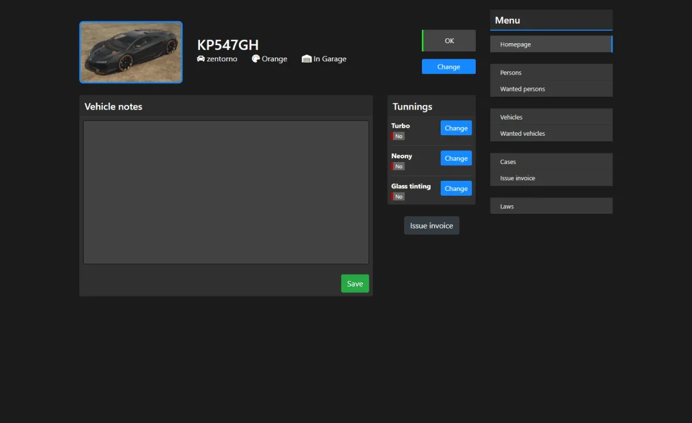Click the vehicle photo thumbnail
The height and width of the screenshot is (423, 692).
[x=130, y=52]
